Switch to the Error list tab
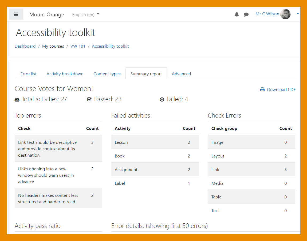The height and width of the screenshot is (241, 307). tap(29, 74)
